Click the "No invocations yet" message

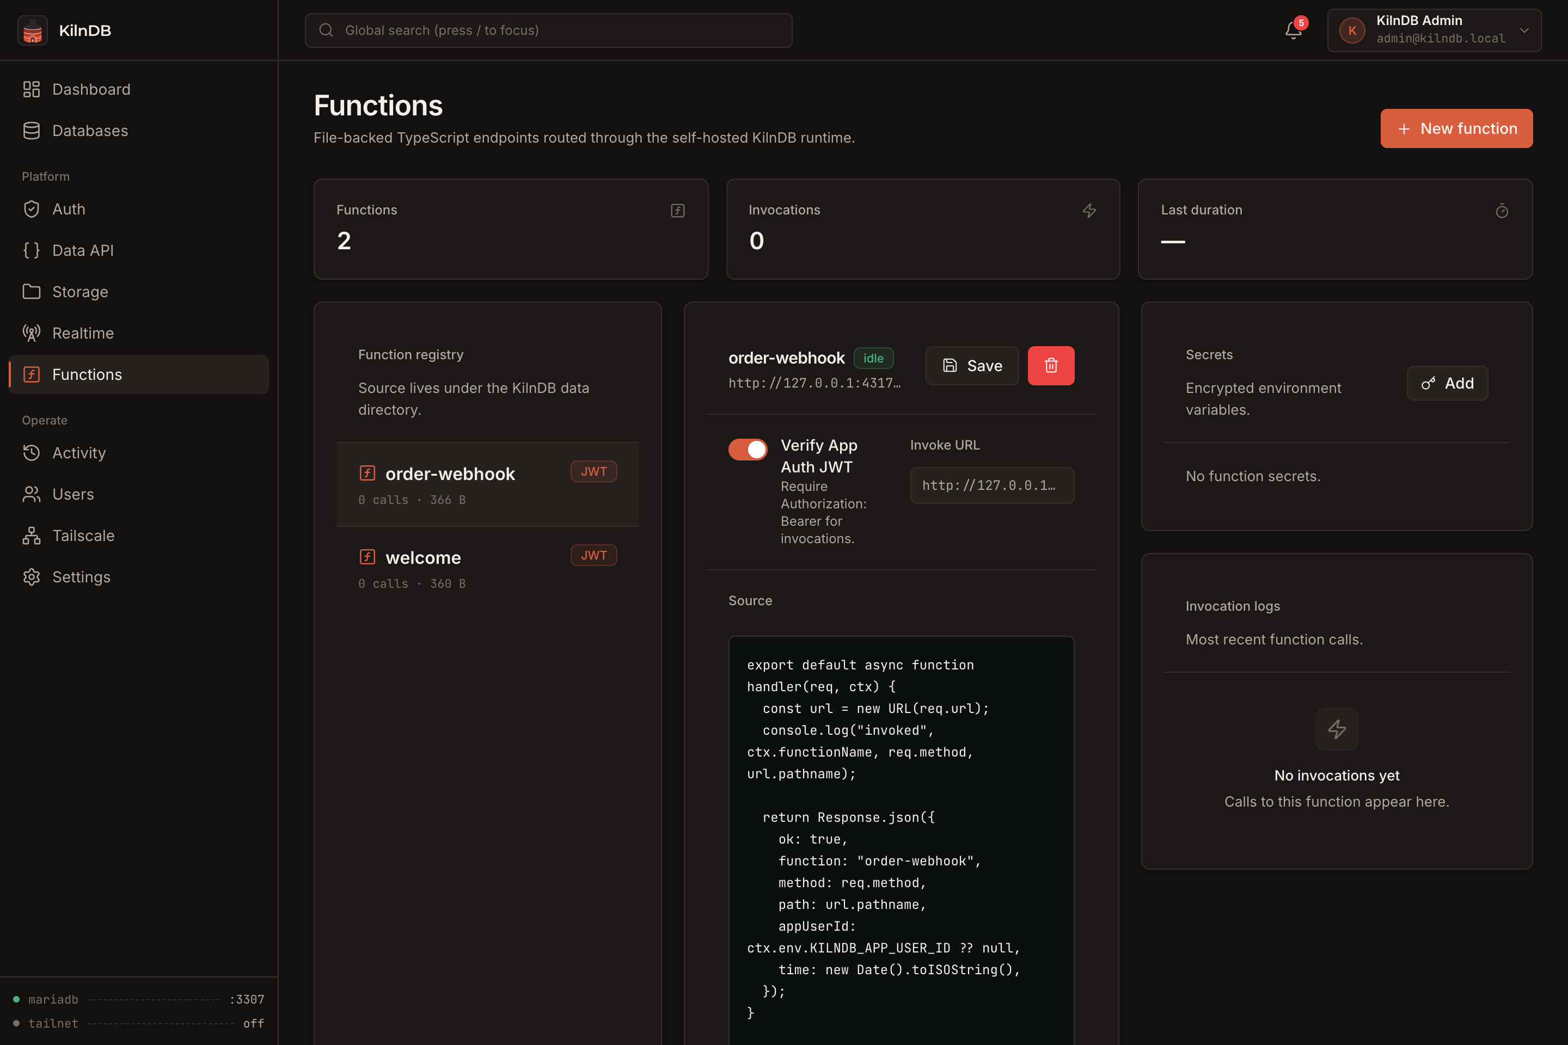coord(1337,775)
